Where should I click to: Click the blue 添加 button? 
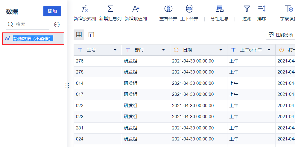[x=52, y=11]
